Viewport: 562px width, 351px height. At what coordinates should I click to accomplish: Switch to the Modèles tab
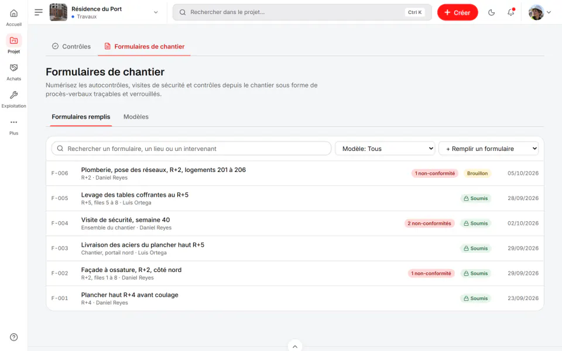pyautogui.click(x=136, y=117)
